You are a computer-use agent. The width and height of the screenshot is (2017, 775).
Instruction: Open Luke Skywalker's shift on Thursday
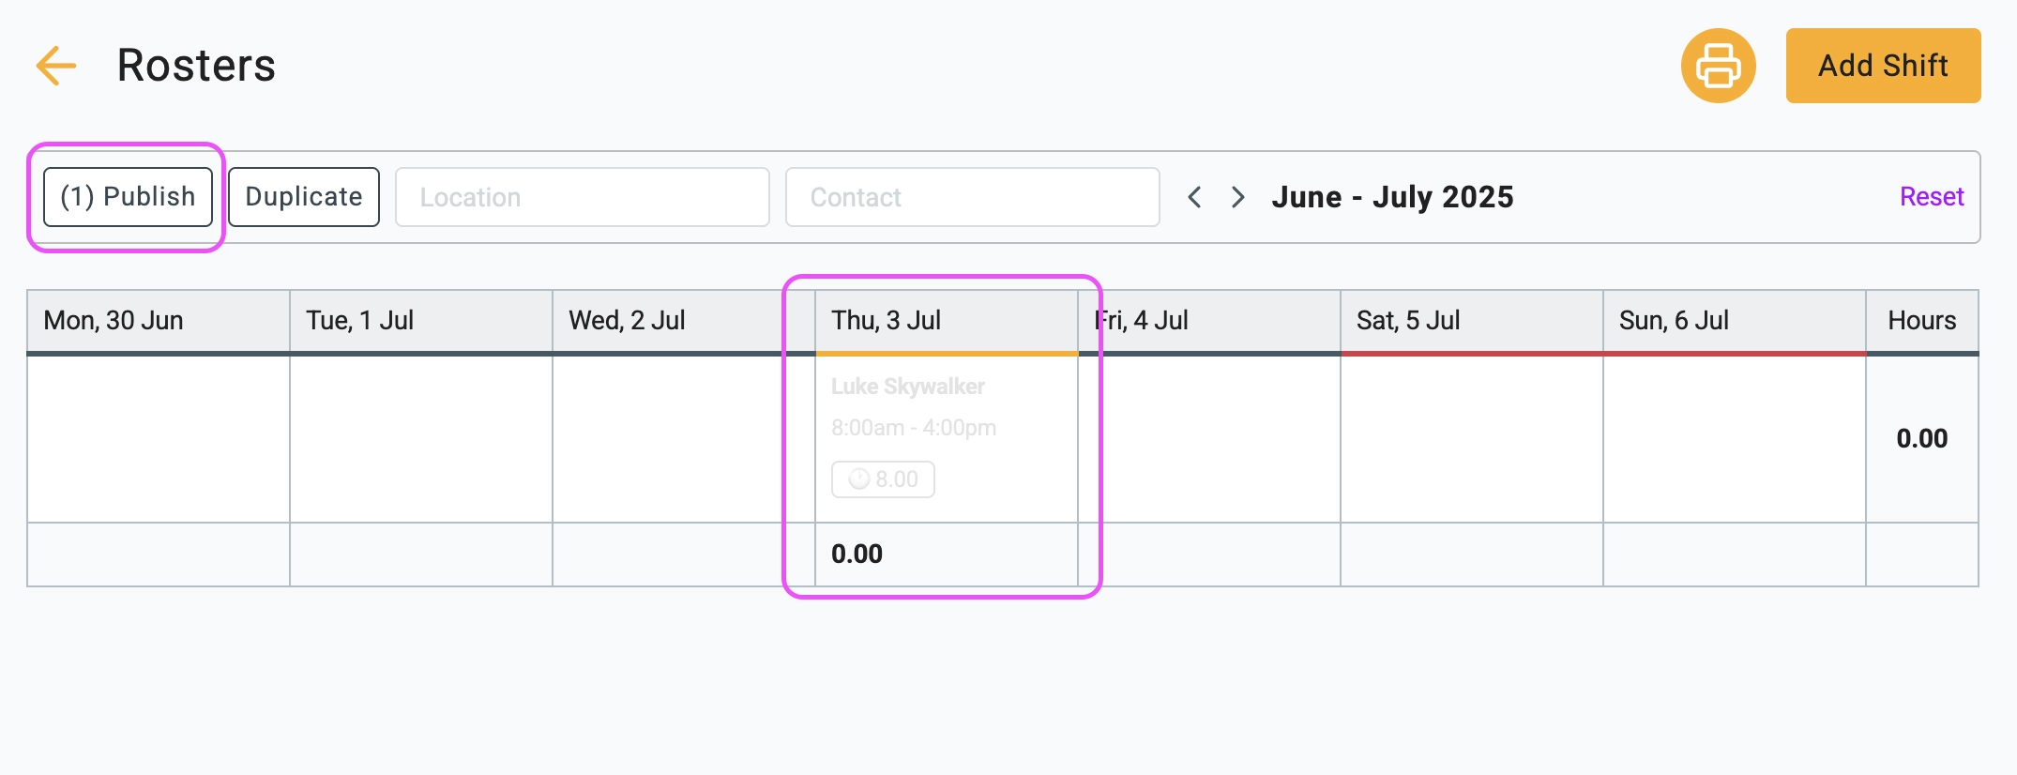(x=947, y=438)
